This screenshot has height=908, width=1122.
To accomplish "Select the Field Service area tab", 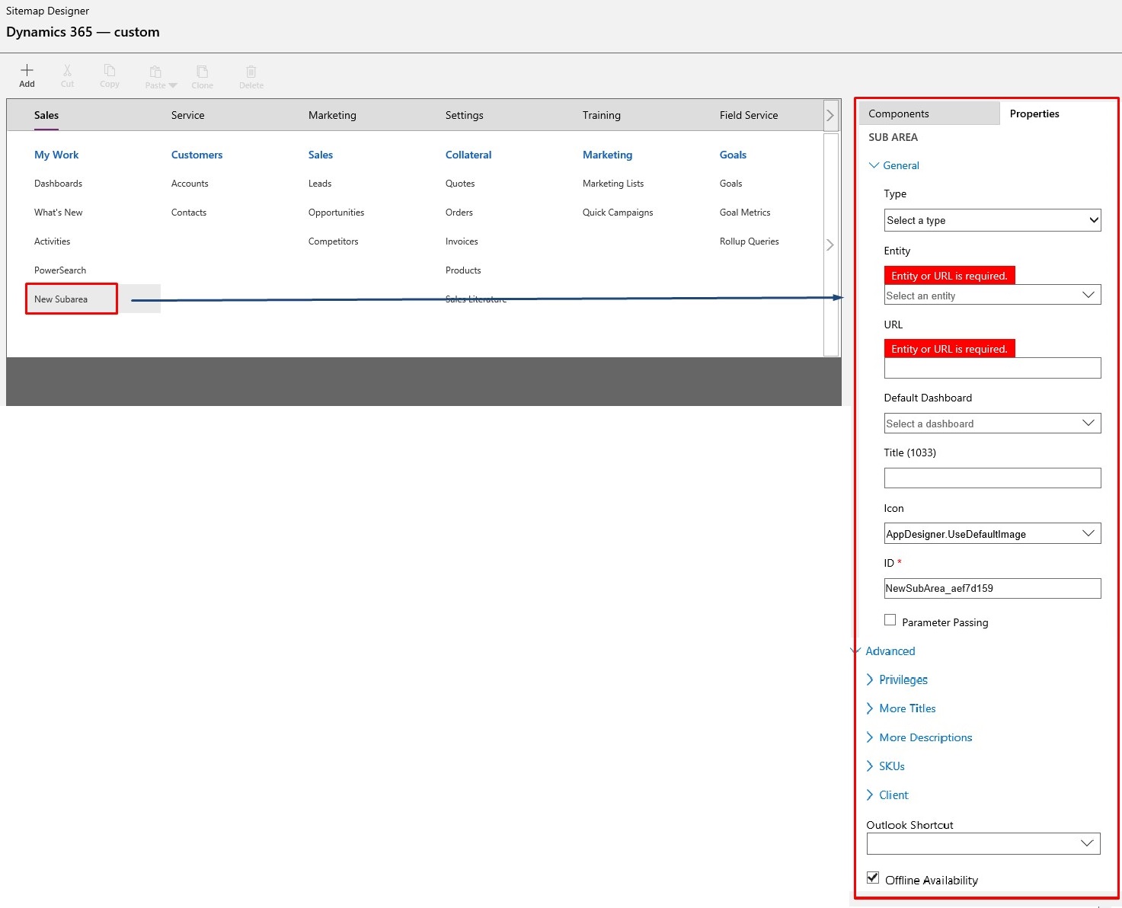I will point(749,115).
